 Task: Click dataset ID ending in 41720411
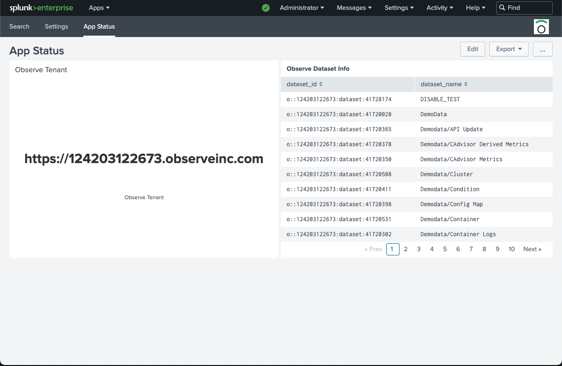(x=339, y=189)
